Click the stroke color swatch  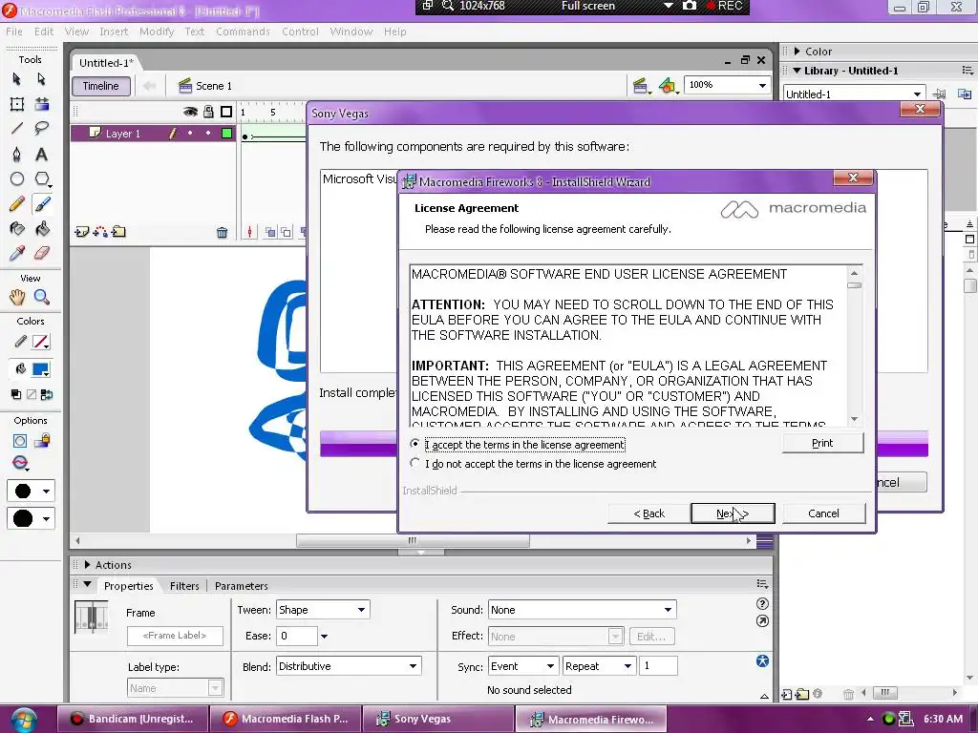(x=40, y=342)
